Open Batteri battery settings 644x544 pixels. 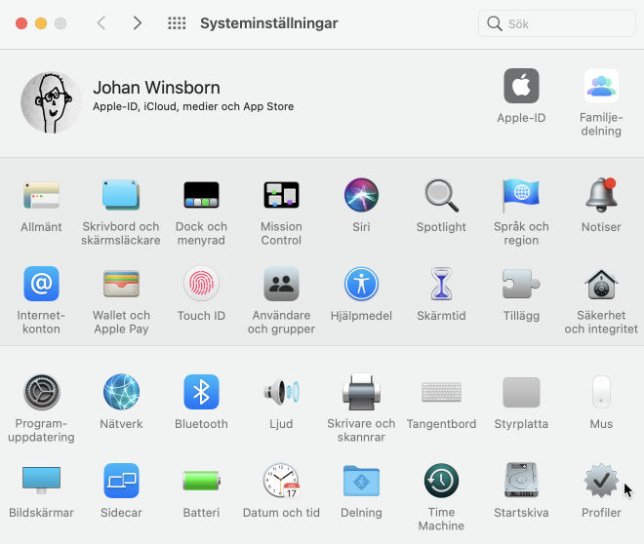201,481
